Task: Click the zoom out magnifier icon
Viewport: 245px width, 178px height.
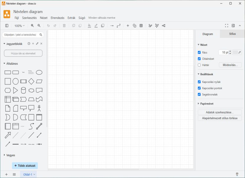Action: [x=39, y=25]
